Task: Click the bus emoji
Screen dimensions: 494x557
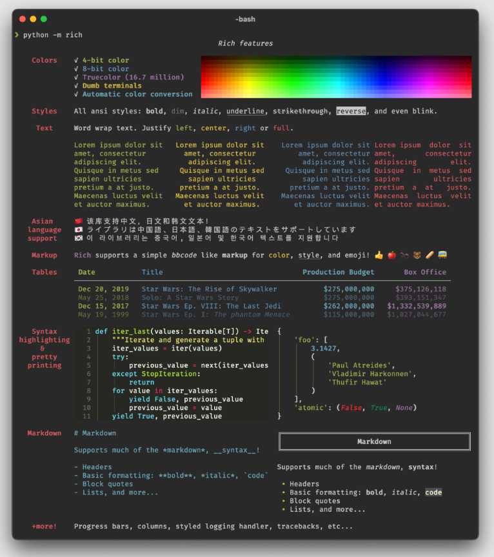Action: [442, 255]
